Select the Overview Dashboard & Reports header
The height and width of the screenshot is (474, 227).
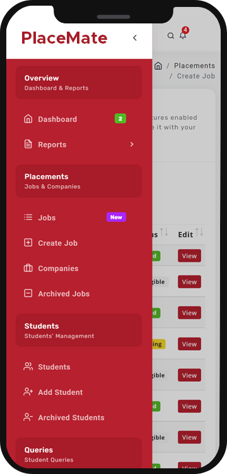[79, 83]
